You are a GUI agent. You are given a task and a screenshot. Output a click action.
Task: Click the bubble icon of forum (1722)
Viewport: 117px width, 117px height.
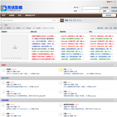[60, 92]
